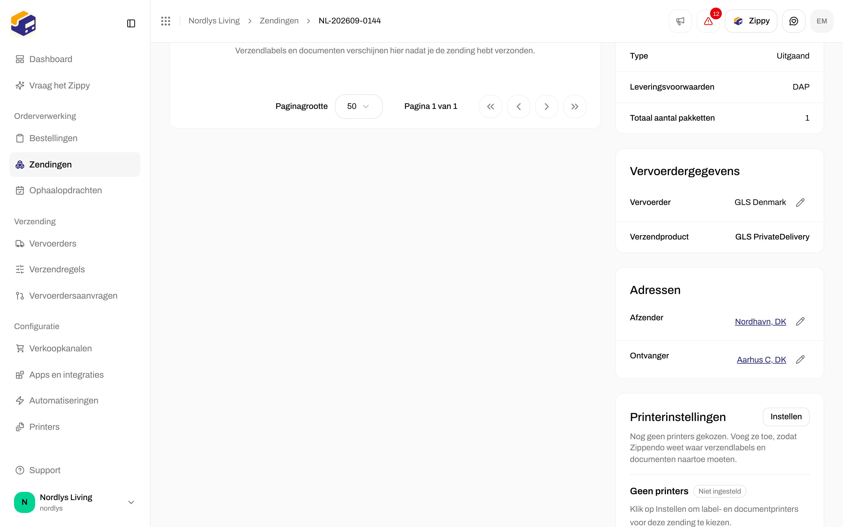This screenshot has width=843, height=527.
Task: Open the Paginagrootte 50 dropdown
Action: pyautogui.click(x=359, y=106)
